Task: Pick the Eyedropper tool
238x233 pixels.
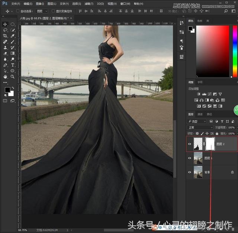Action: tap(13, 36)
